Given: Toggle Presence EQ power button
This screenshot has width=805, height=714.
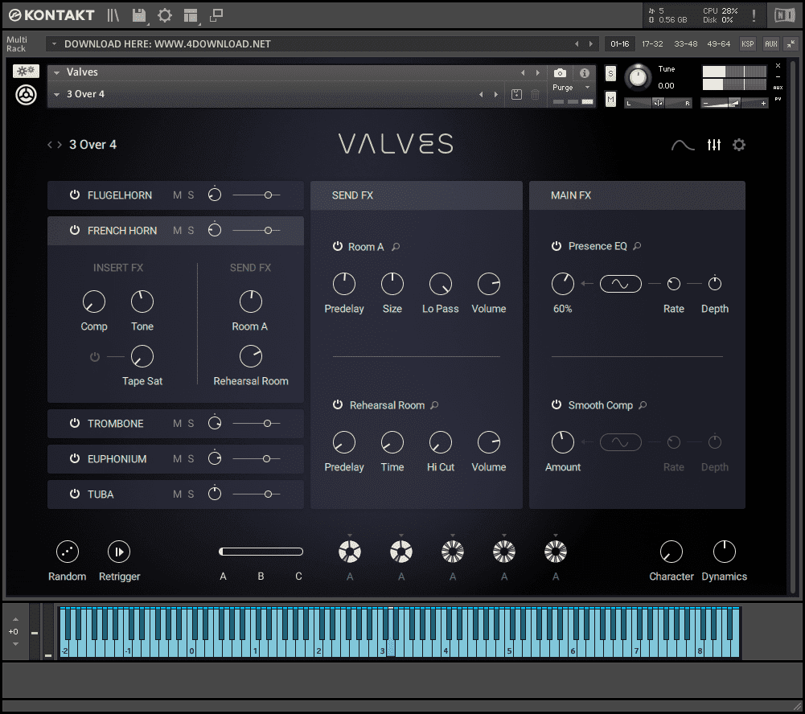Looking at the screenshot, I should click(556, 246).
